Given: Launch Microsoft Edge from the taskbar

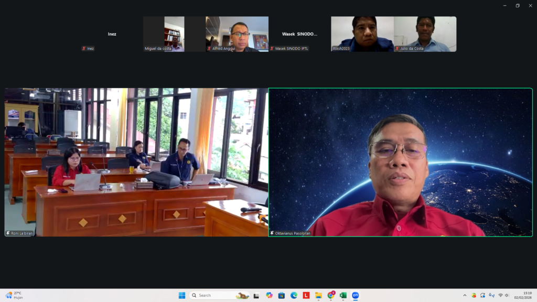Looking at the screenshot, I should pyautogui.click(x=294, y=295).
